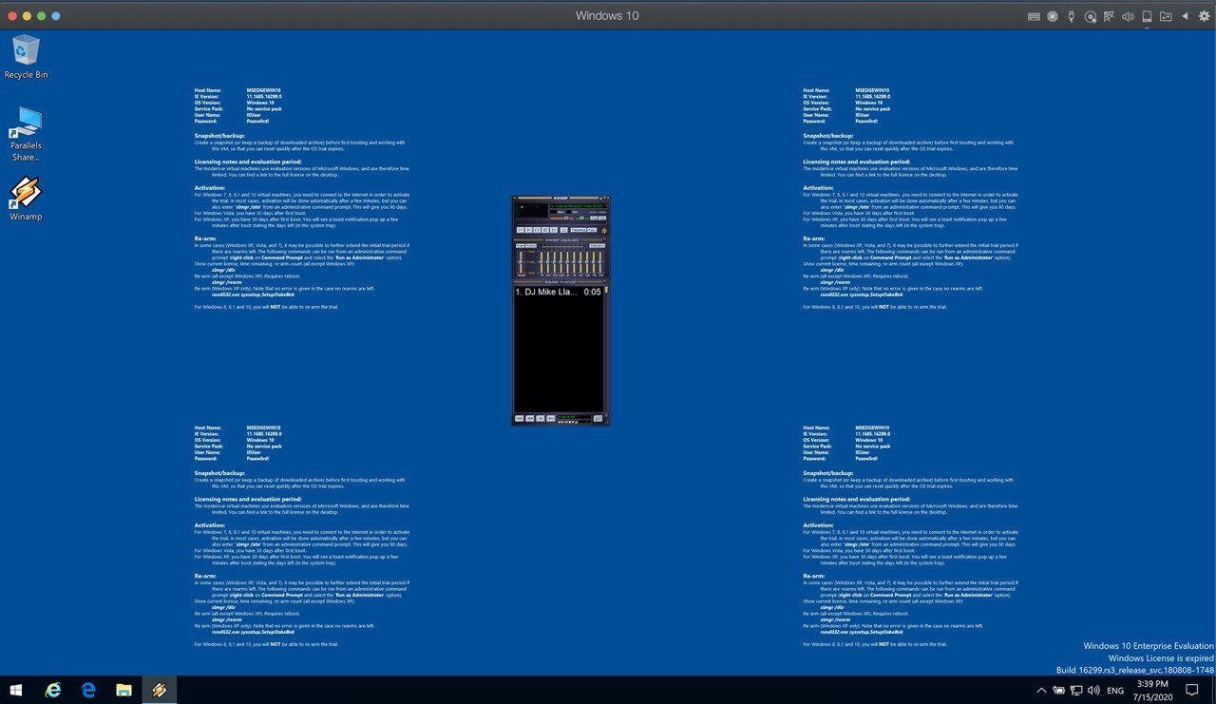Adjust Winamp balance slider
1216x704 pixels.
click(581, 219)
